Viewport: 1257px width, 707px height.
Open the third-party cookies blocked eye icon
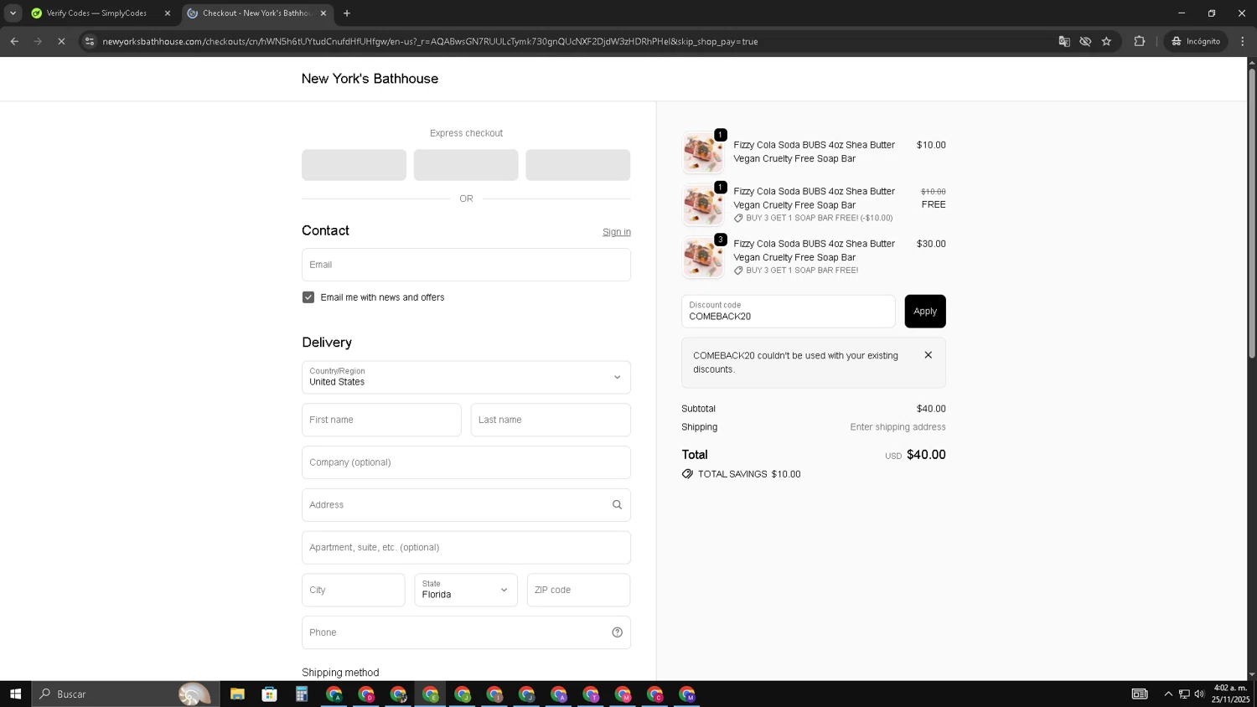point(1085,41)
